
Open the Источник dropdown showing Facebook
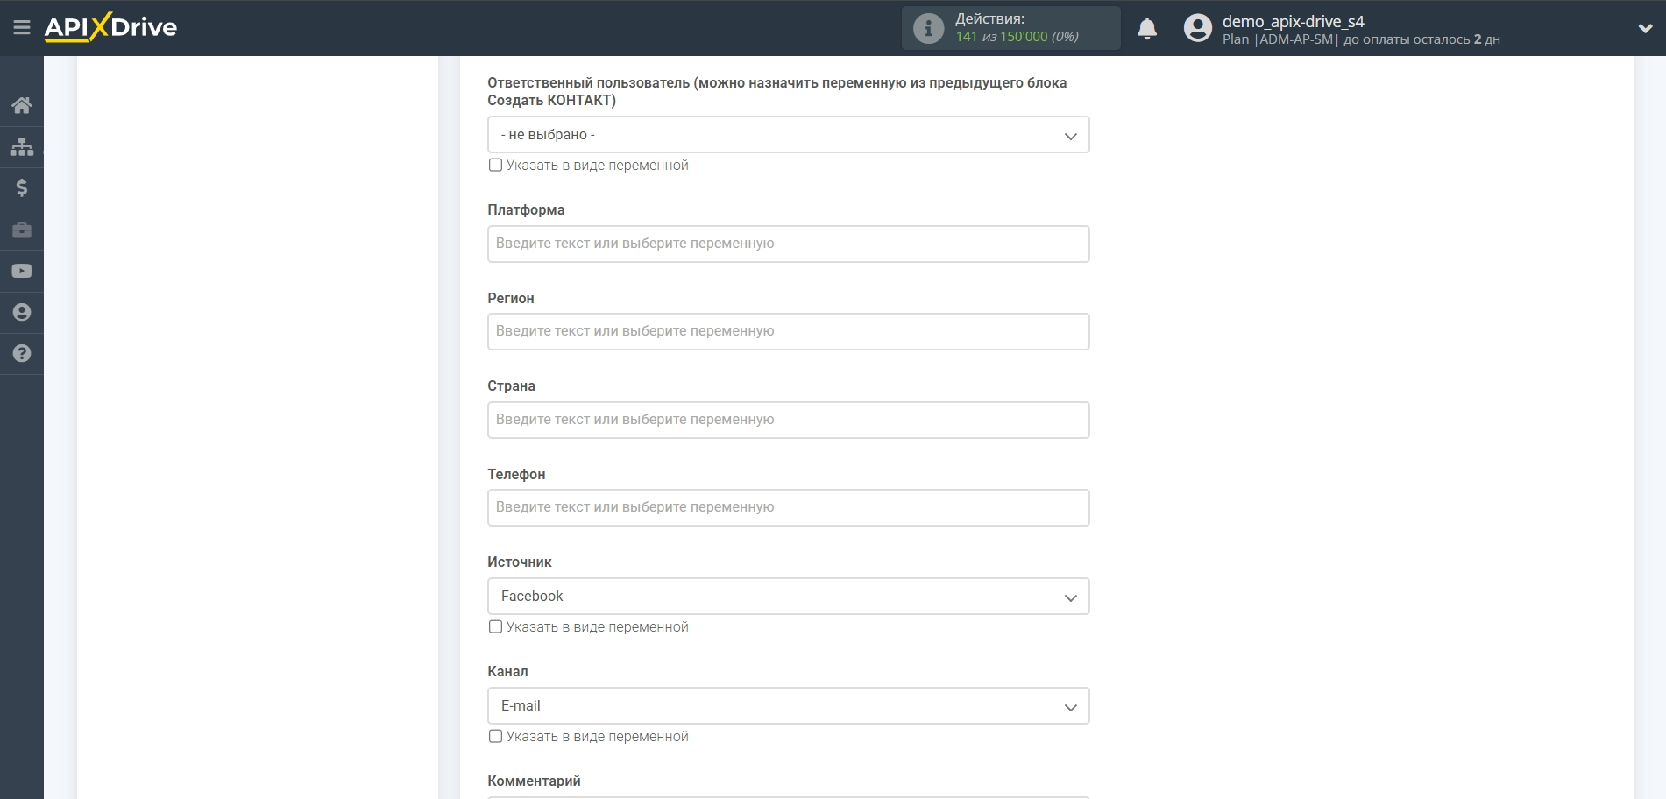coord(788,597)
